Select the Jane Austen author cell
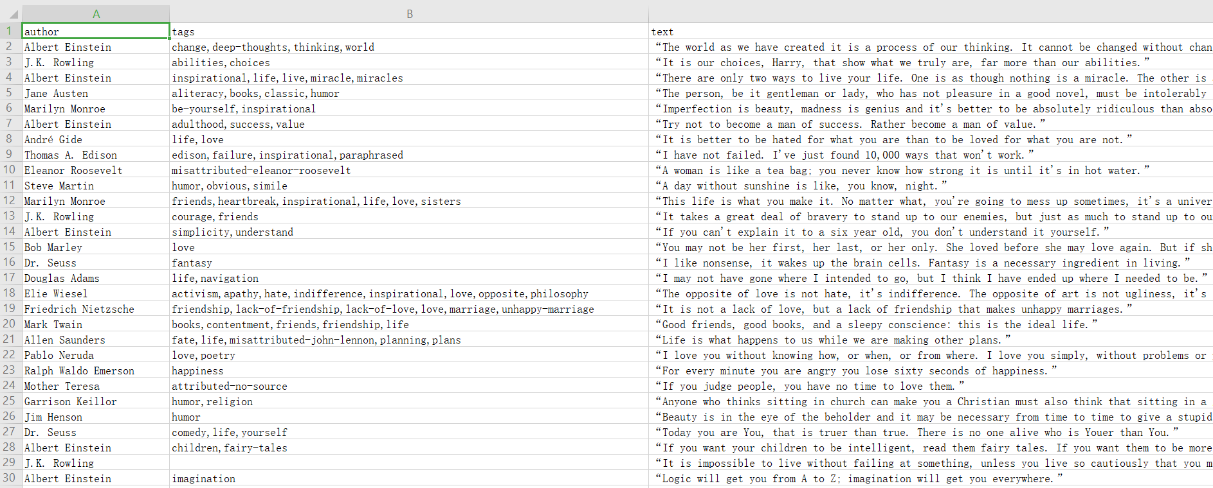Screen dimensions: 1213x488 coord(96,93)
